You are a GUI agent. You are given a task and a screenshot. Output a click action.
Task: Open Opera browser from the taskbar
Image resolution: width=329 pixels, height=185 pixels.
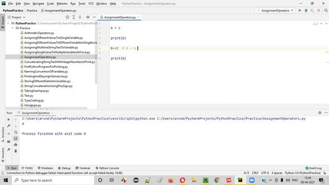coord(182,180)
